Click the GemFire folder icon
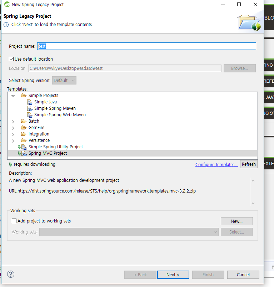Image resolution: width=274 pixels, height=287 pixels. pos(24,127)
